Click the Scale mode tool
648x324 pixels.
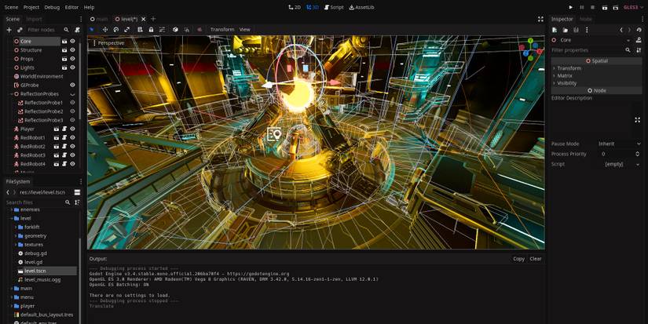(127, 30)
